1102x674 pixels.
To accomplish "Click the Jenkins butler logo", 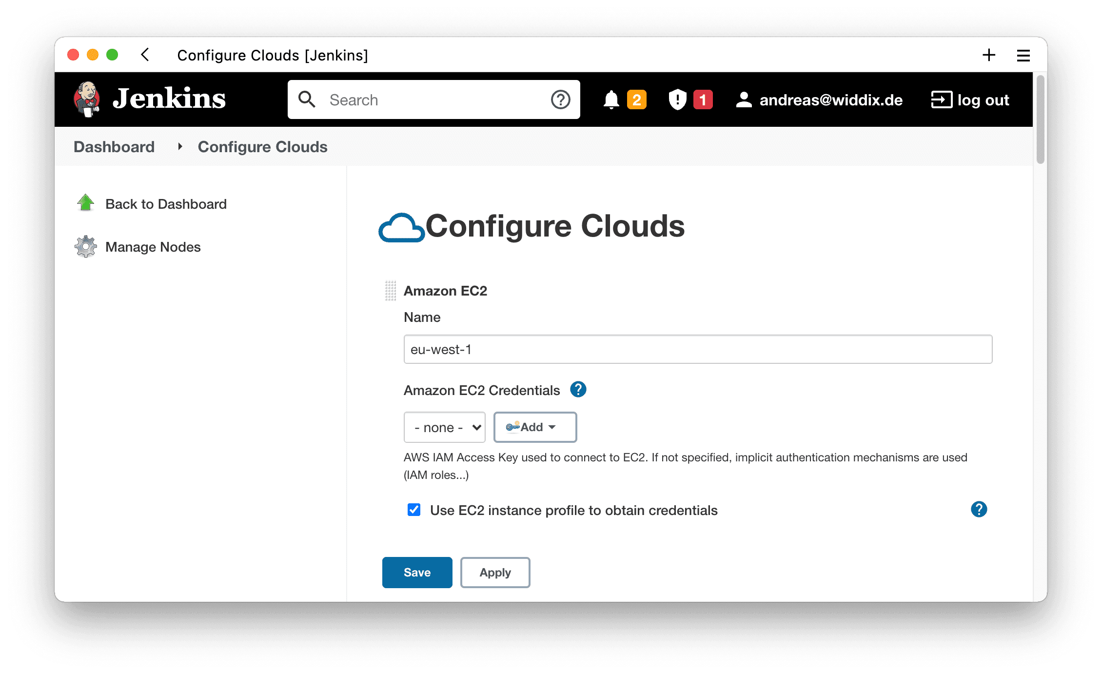I will (x=87, y=99).
